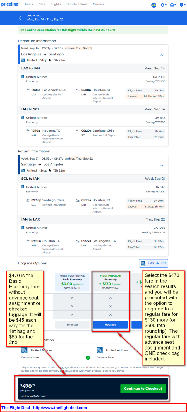187x412 pixels.
Task: Click the departing plane icon next to 12:03p
Action: [28, 90]
